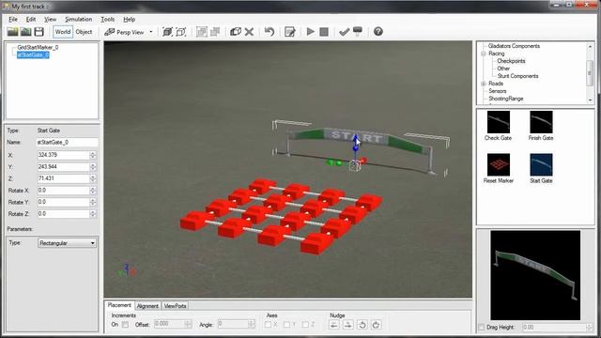601x338 pixels.
Task: Open help with the question mark icon
Action: point(378,32)
